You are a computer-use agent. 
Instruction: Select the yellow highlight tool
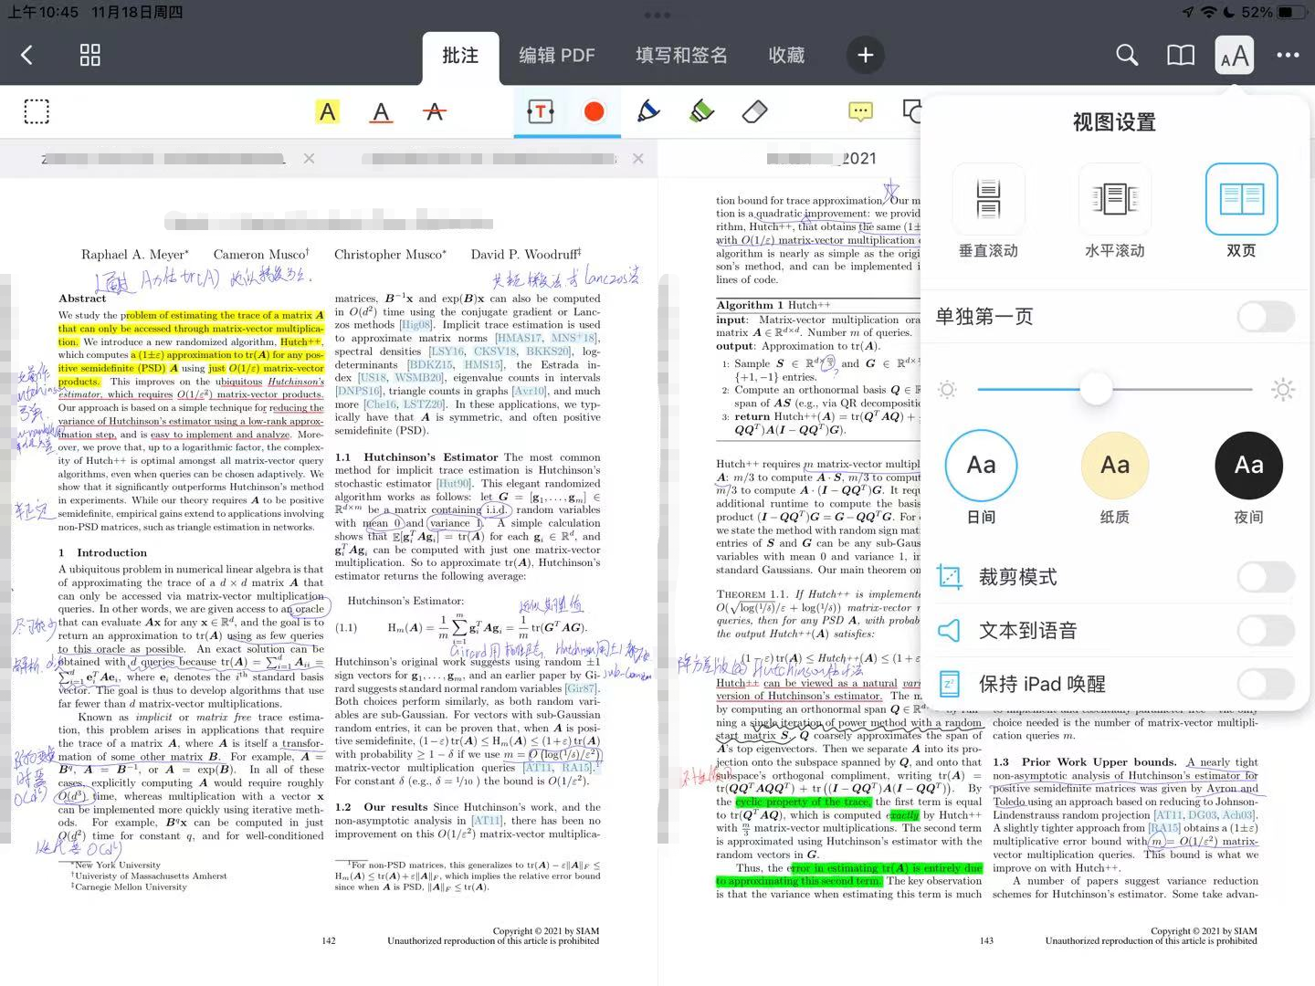coord(328,111)
